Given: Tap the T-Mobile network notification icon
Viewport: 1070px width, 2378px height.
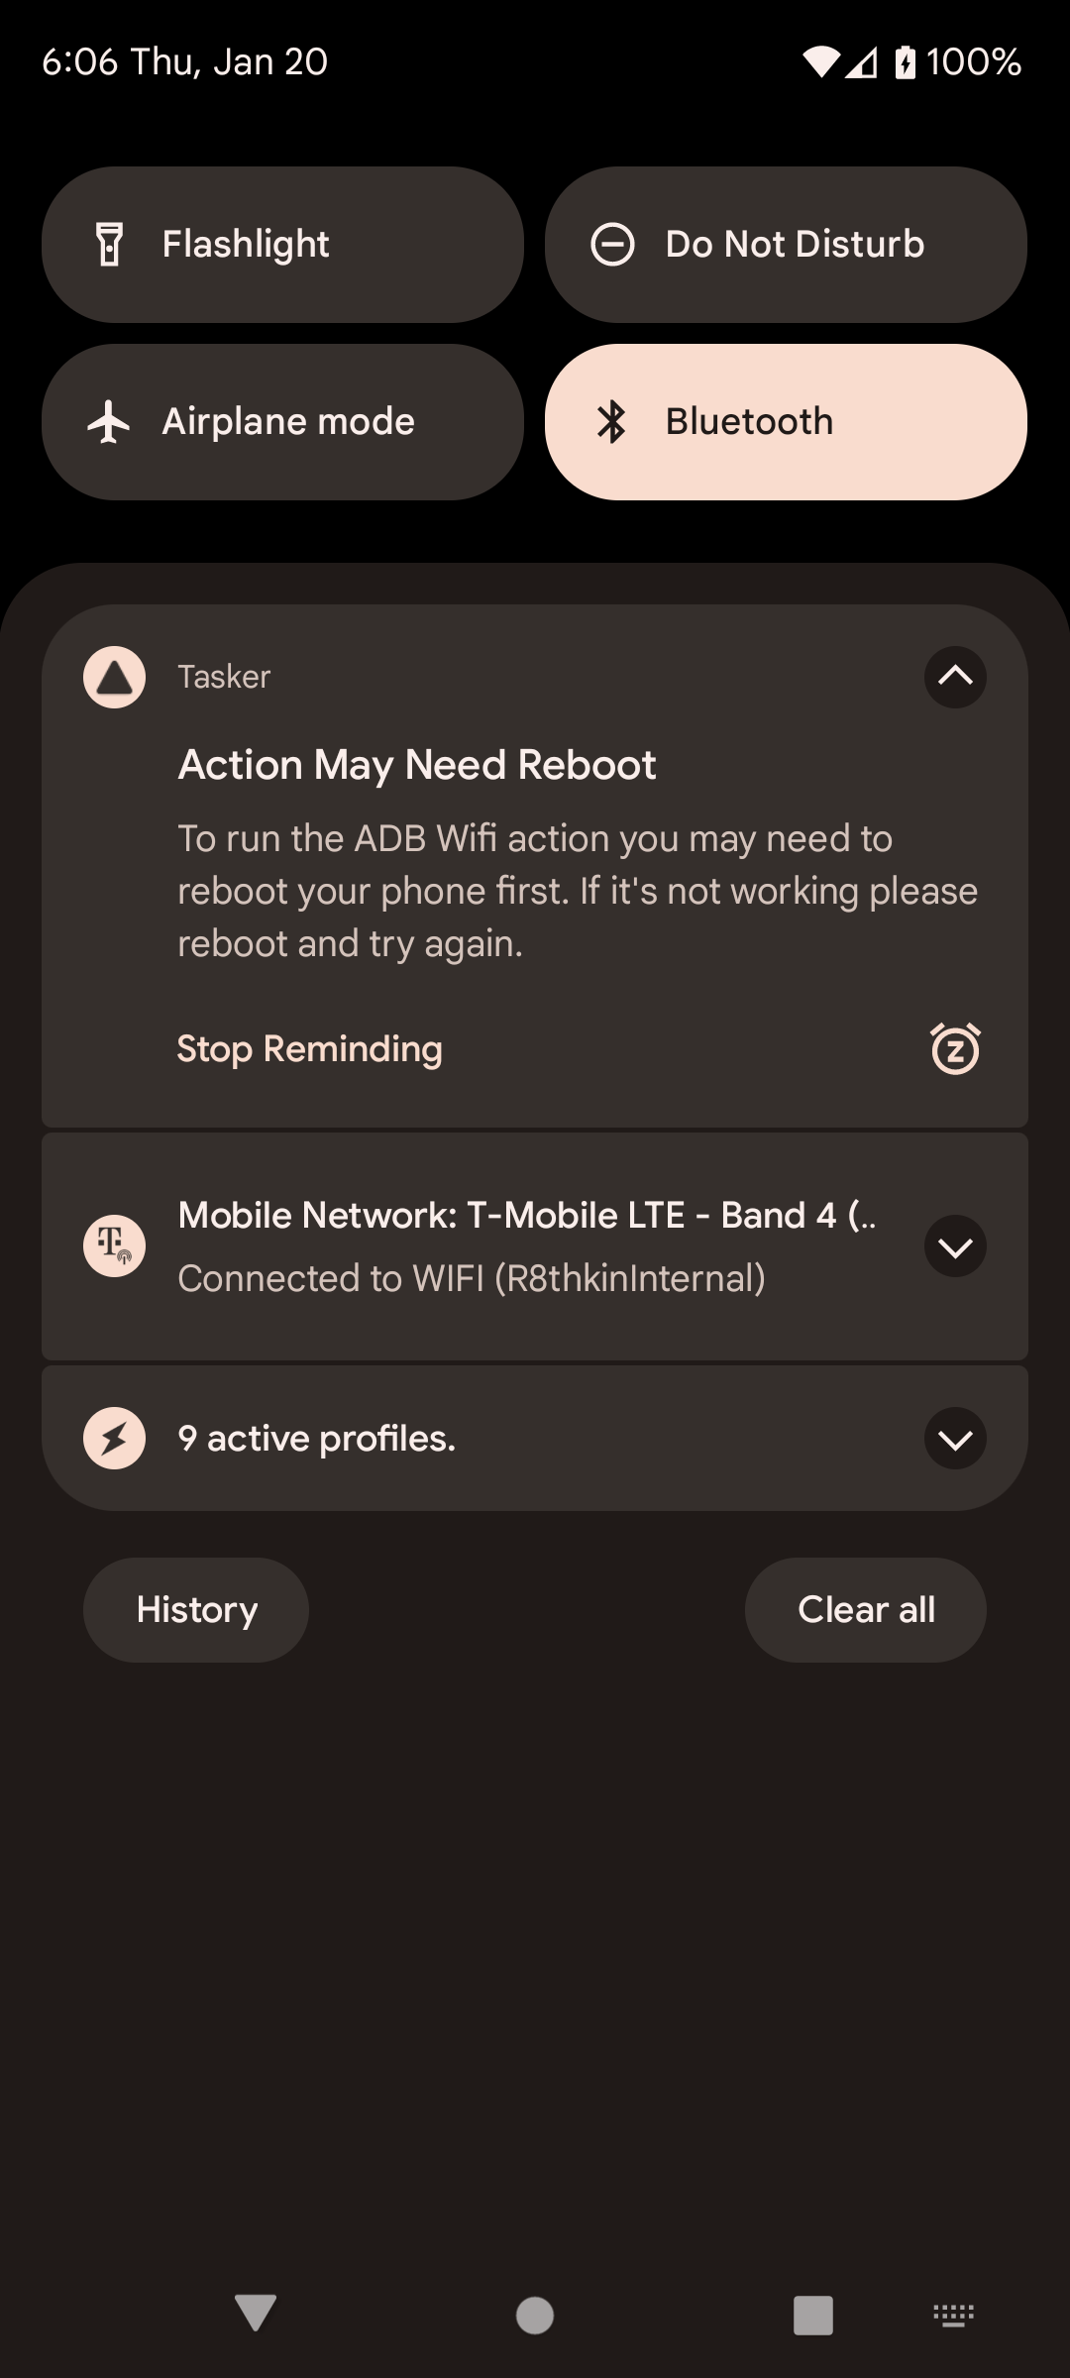Looking at the screenshot, I should [x=114, y=1245].
